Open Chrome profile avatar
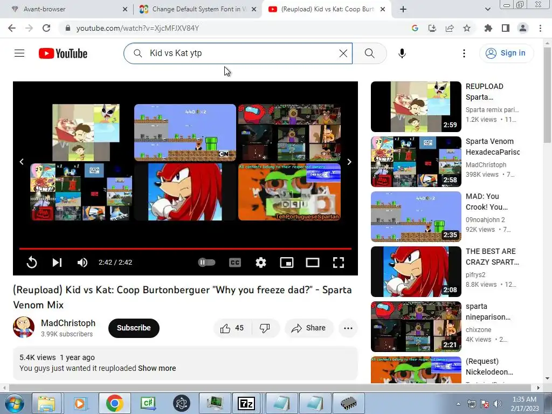The height and width of the screenshot is (414, 552). click(x=523, y=28)
